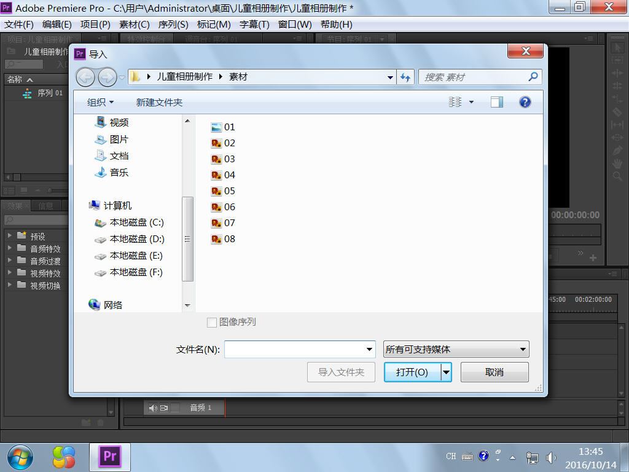Select file 06 in the import list

click(222, 207)
